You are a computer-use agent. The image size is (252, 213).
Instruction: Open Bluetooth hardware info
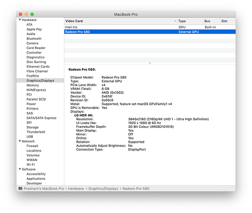coord(34,38)
